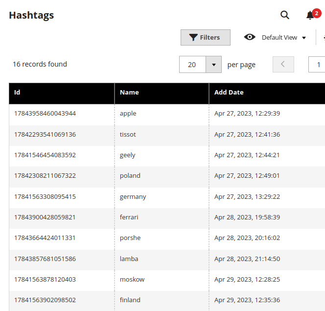
Task: Select the tissot hashtag row
Action: tap(167, 135)
